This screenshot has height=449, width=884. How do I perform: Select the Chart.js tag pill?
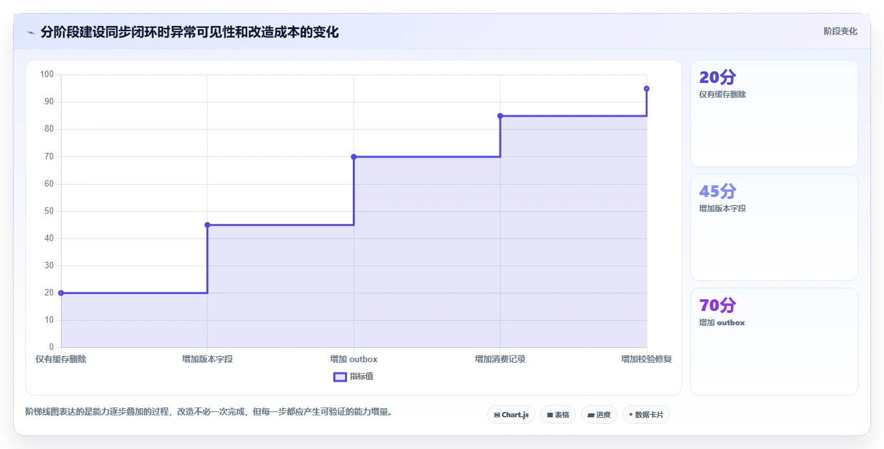coord(511,415)
